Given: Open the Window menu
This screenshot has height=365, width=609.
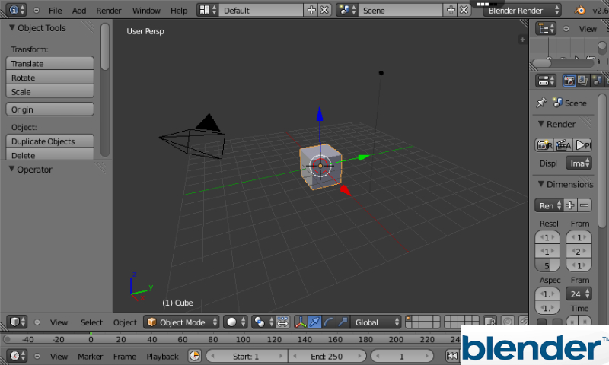Looking at the screenshot, I should (146, 11).
